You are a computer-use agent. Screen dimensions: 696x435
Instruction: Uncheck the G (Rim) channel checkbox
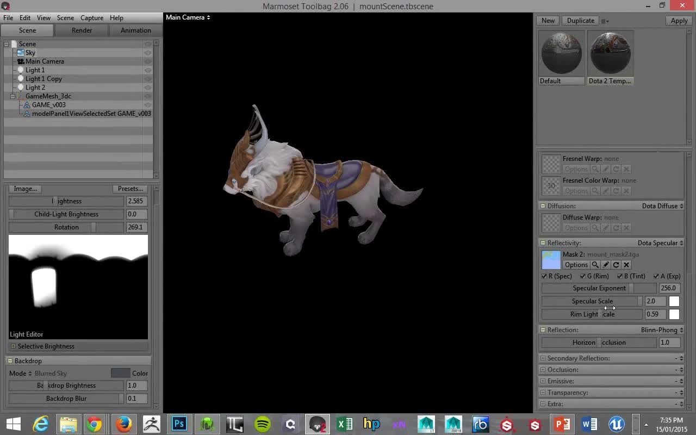click(583, 276)
